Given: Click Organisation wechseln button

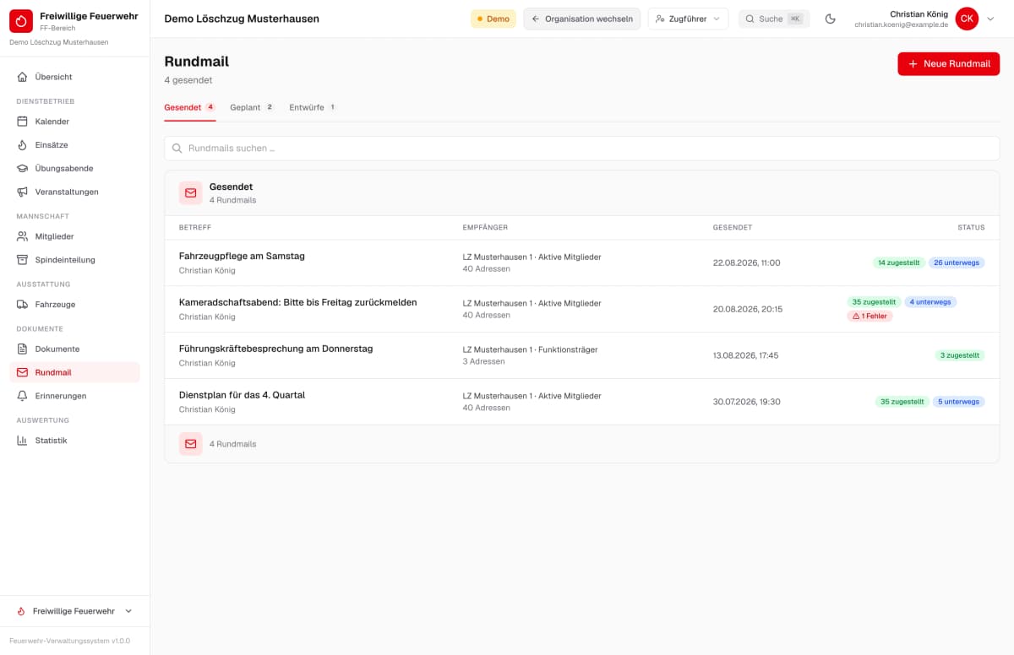Looking at the screenshot, I should click(x=581, y=19).
